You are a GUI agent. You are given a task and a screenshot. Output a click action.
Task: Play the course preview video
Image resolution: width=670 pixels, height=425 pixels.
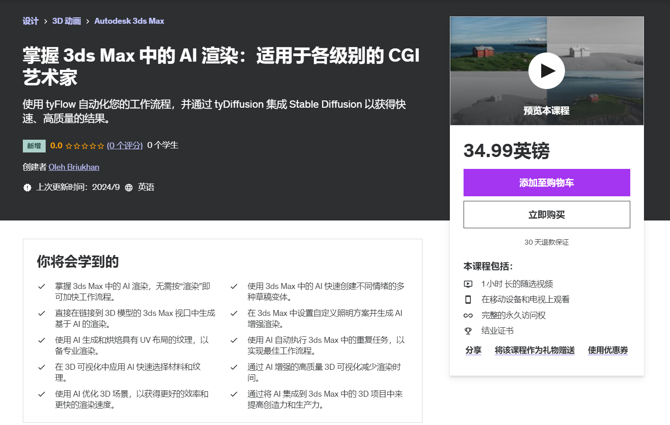pos(546,71)
